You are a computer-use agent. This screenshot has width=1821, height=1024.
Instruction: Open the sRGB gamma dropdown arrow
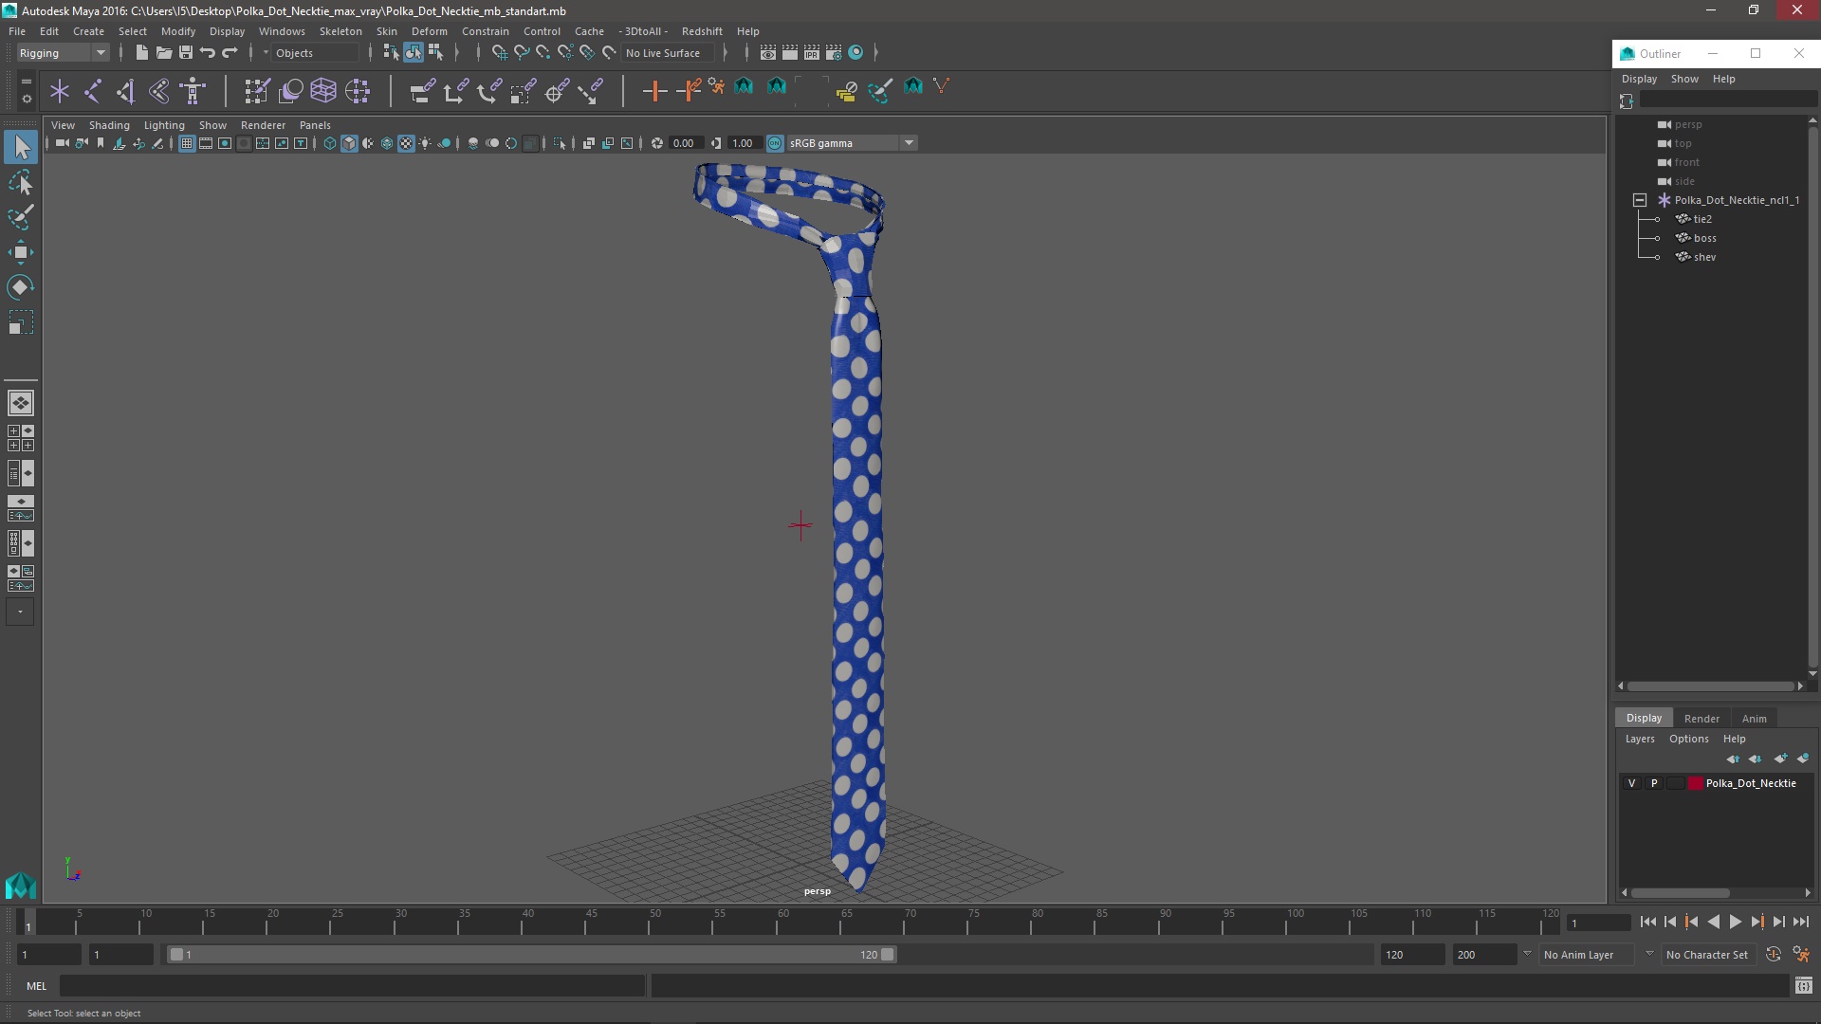(909, 143)
